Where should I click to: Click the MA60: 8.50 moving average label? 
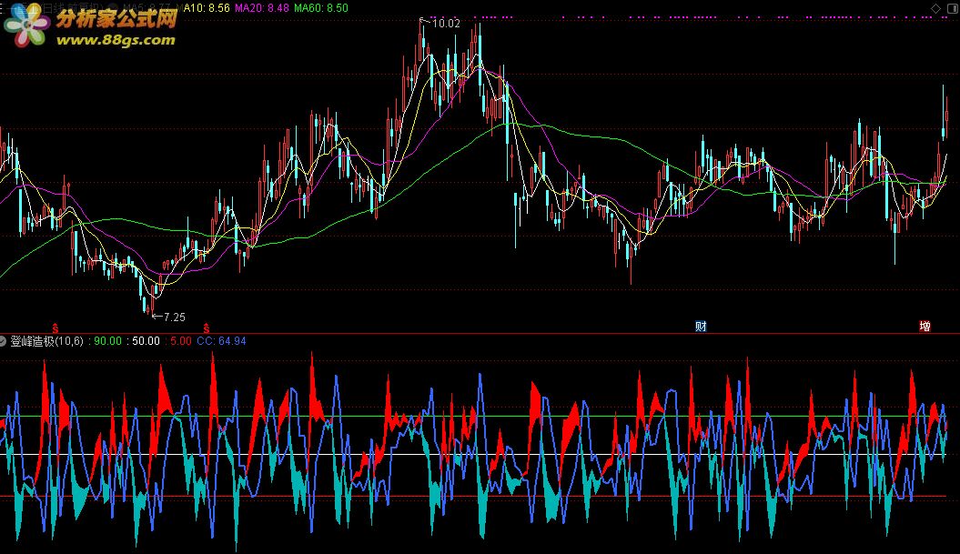pyautogui.click(x=321, y=8)
